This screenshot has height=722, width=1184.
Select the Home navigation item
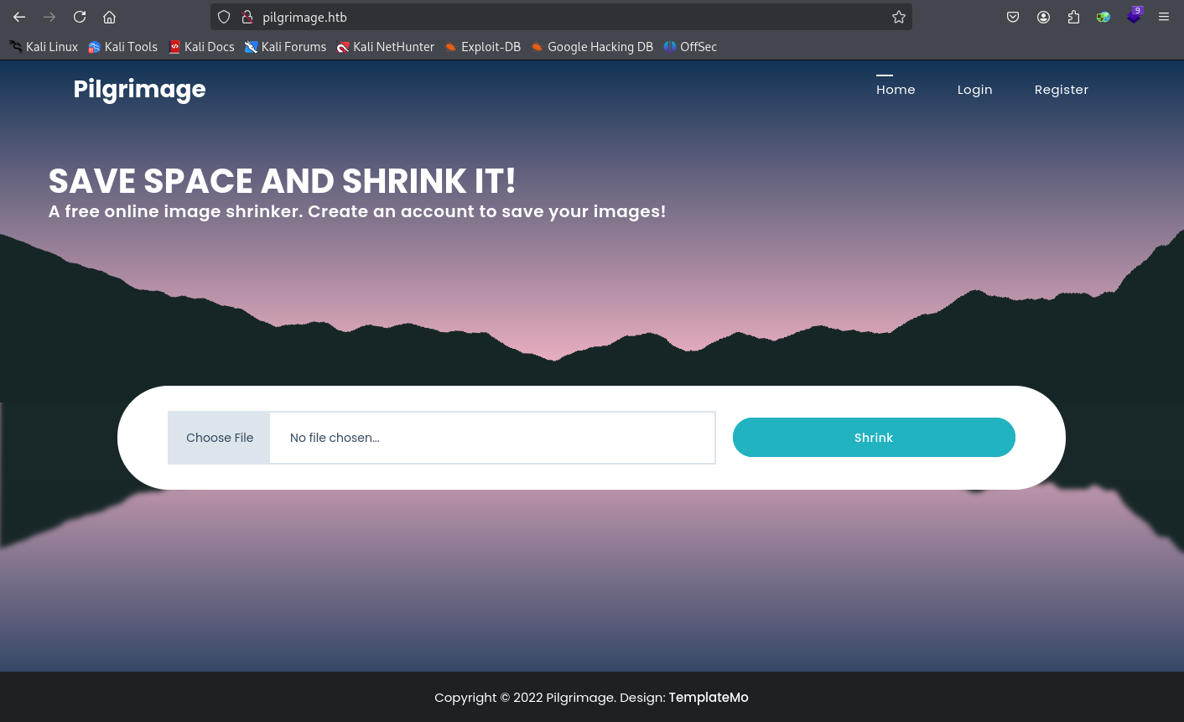[896, 90]
